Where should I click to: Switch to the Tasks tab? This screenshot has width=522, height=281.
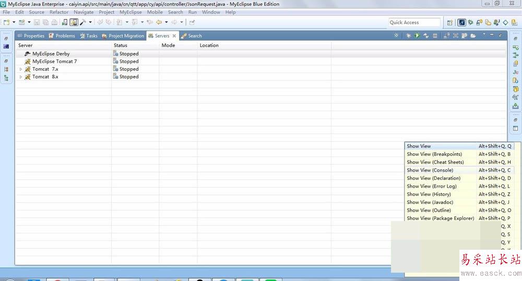point(89,35)
